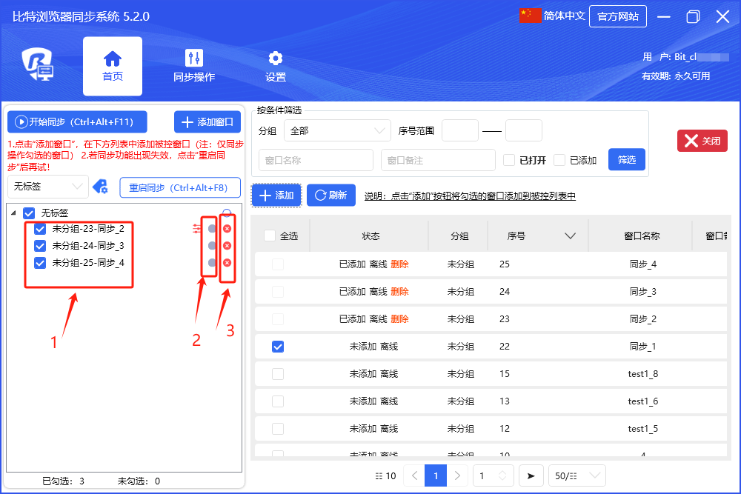Open the 50 per page size dropdown
Image resolution: width=741 pixels, height=494 pixels.
(576, 475)
